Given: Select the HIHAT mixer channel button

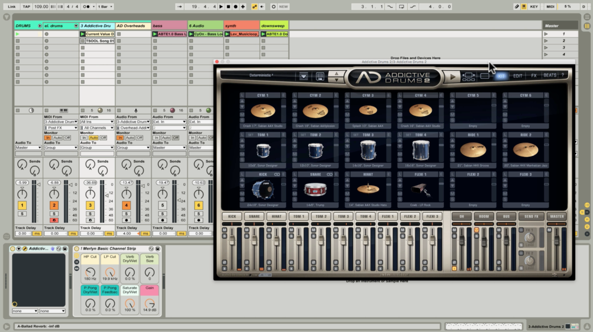Looking at the screenshot, I should coord(276,216).
